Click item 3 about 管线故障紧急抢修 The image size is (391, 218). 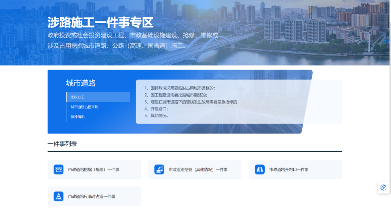pos(192,102)
